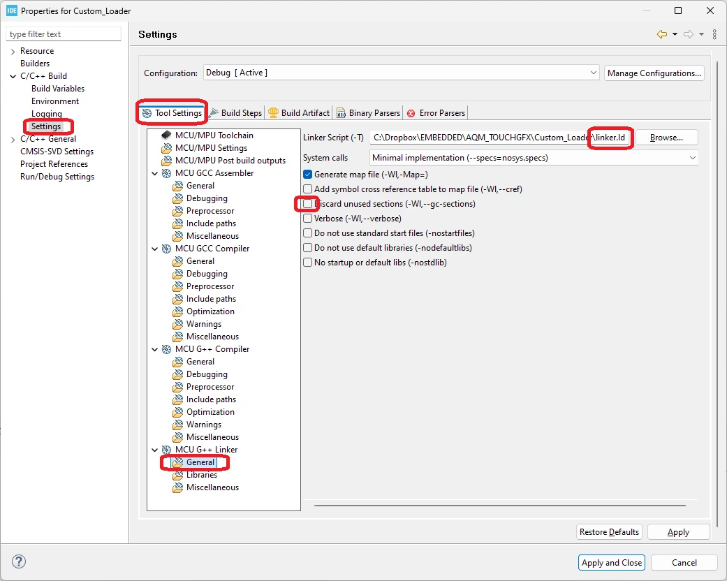
Task: Select Run/Debug Settings in the tree
Action: pos(57,177)
